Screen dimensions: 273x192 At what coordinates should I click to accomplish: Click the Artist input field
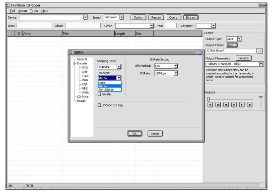34,26
